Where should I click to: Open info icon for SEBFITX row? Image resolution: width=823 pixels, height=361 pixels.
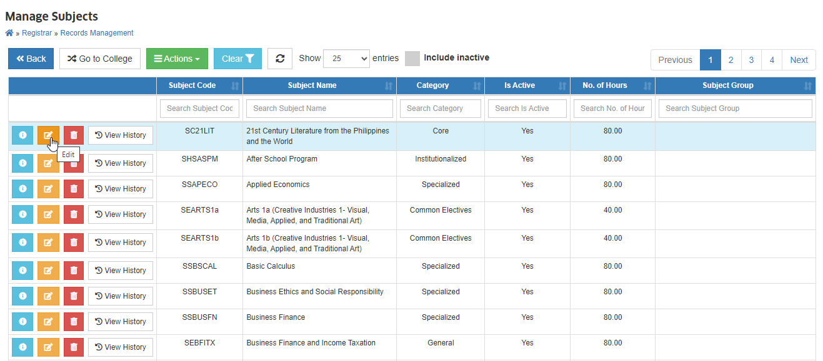click(x=22, y=347)
